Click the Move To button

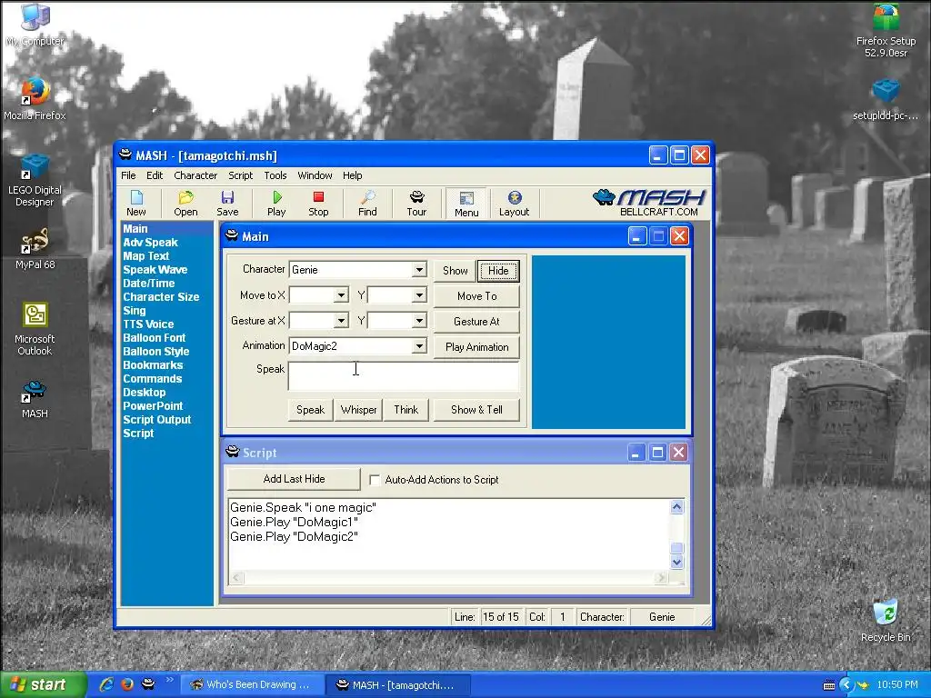(476, 296)
